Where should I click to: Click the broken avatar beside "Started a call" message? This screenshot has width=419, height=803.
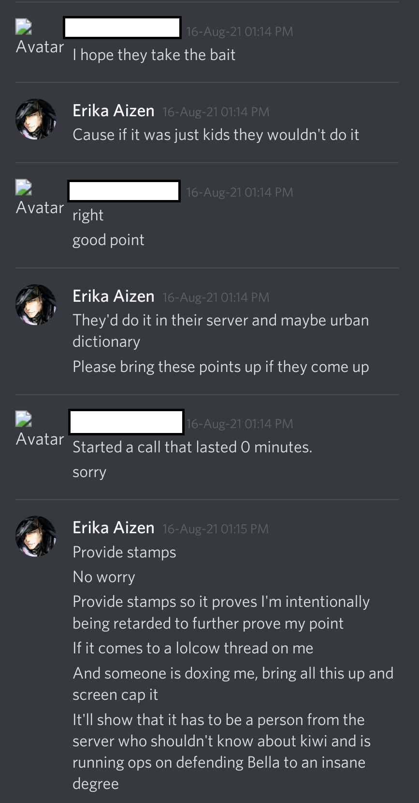[x=24, y=419]
